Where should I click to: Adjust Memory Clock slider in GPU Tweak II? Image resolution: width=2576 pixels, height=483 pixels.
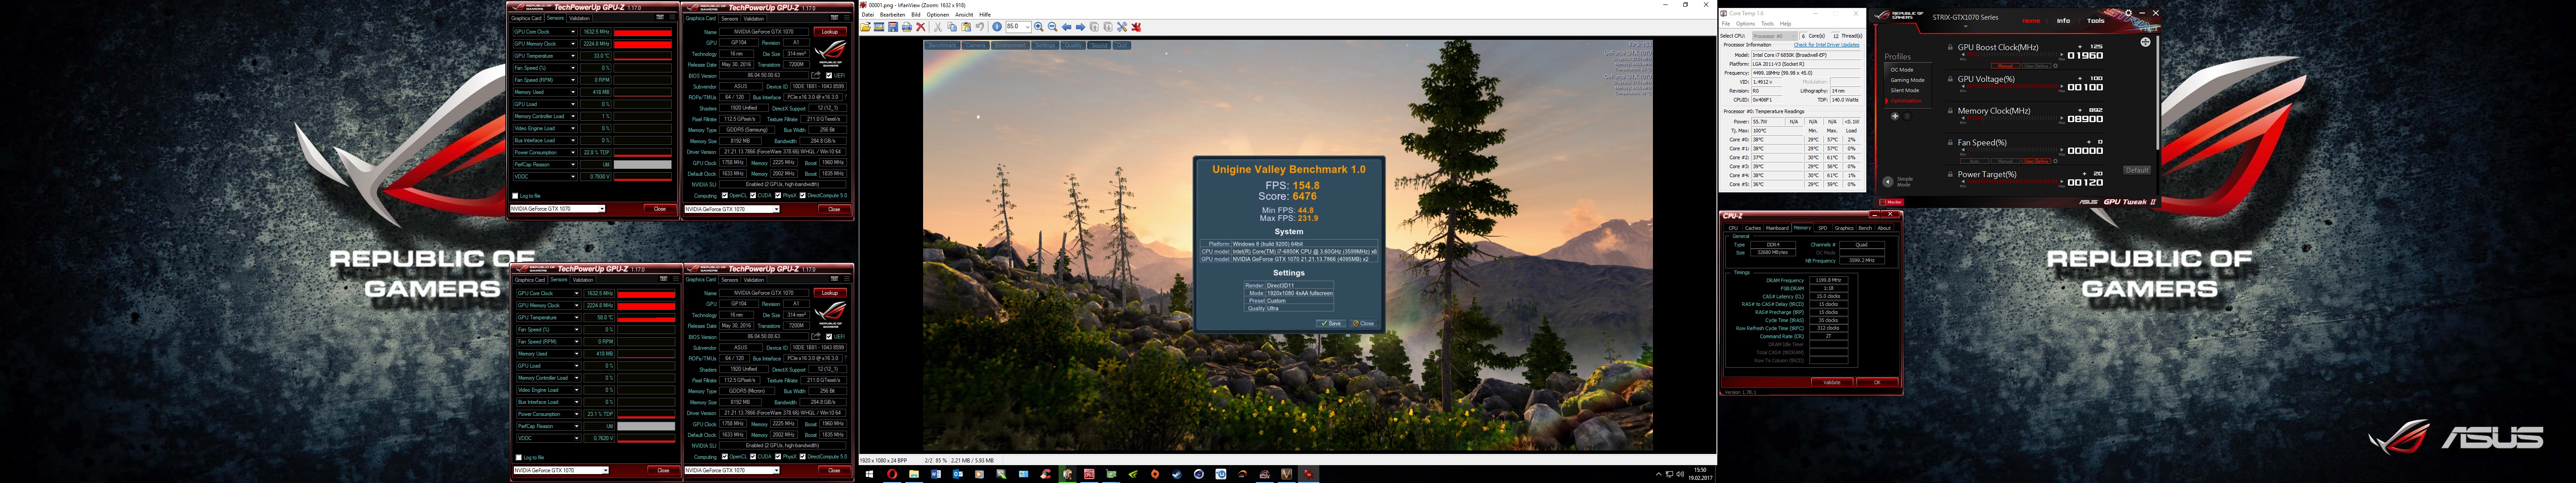pyautogui.click(x=2012, y=118)
